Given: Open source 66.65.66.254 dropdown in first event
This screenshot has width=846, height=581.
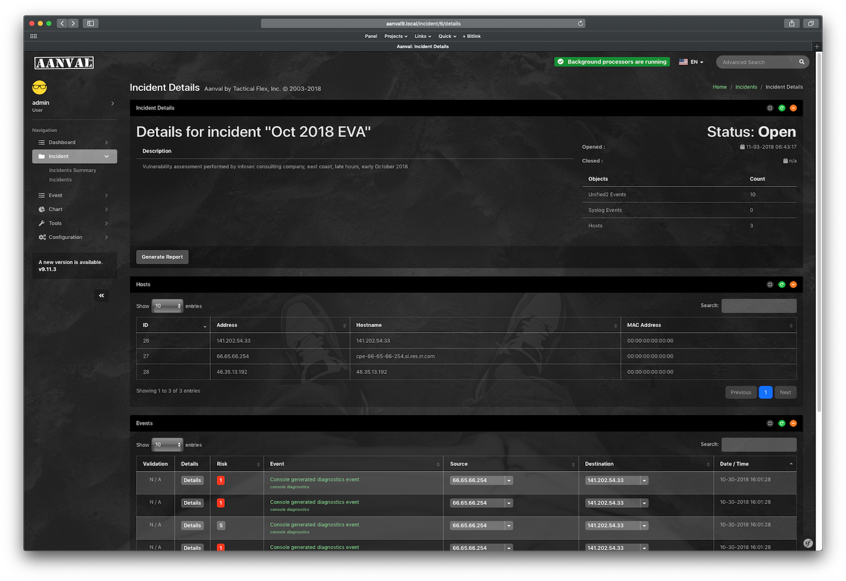Looking at the screenshot, I should [509, 481].
